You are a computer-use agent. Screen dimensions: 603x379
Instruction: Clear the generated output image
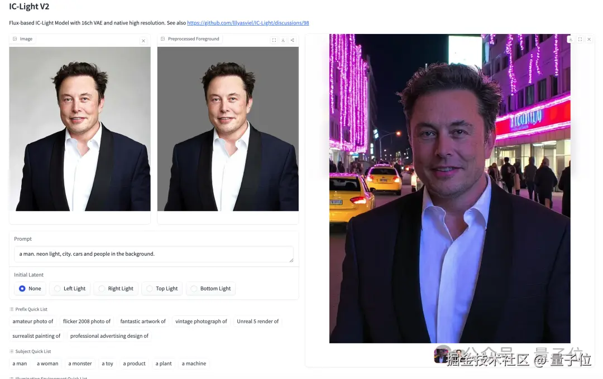589,39
